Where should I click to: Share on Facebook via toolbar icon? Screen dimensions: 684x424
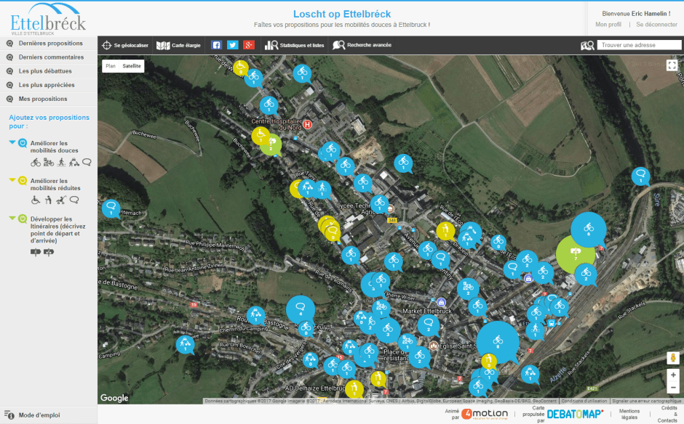216,45
